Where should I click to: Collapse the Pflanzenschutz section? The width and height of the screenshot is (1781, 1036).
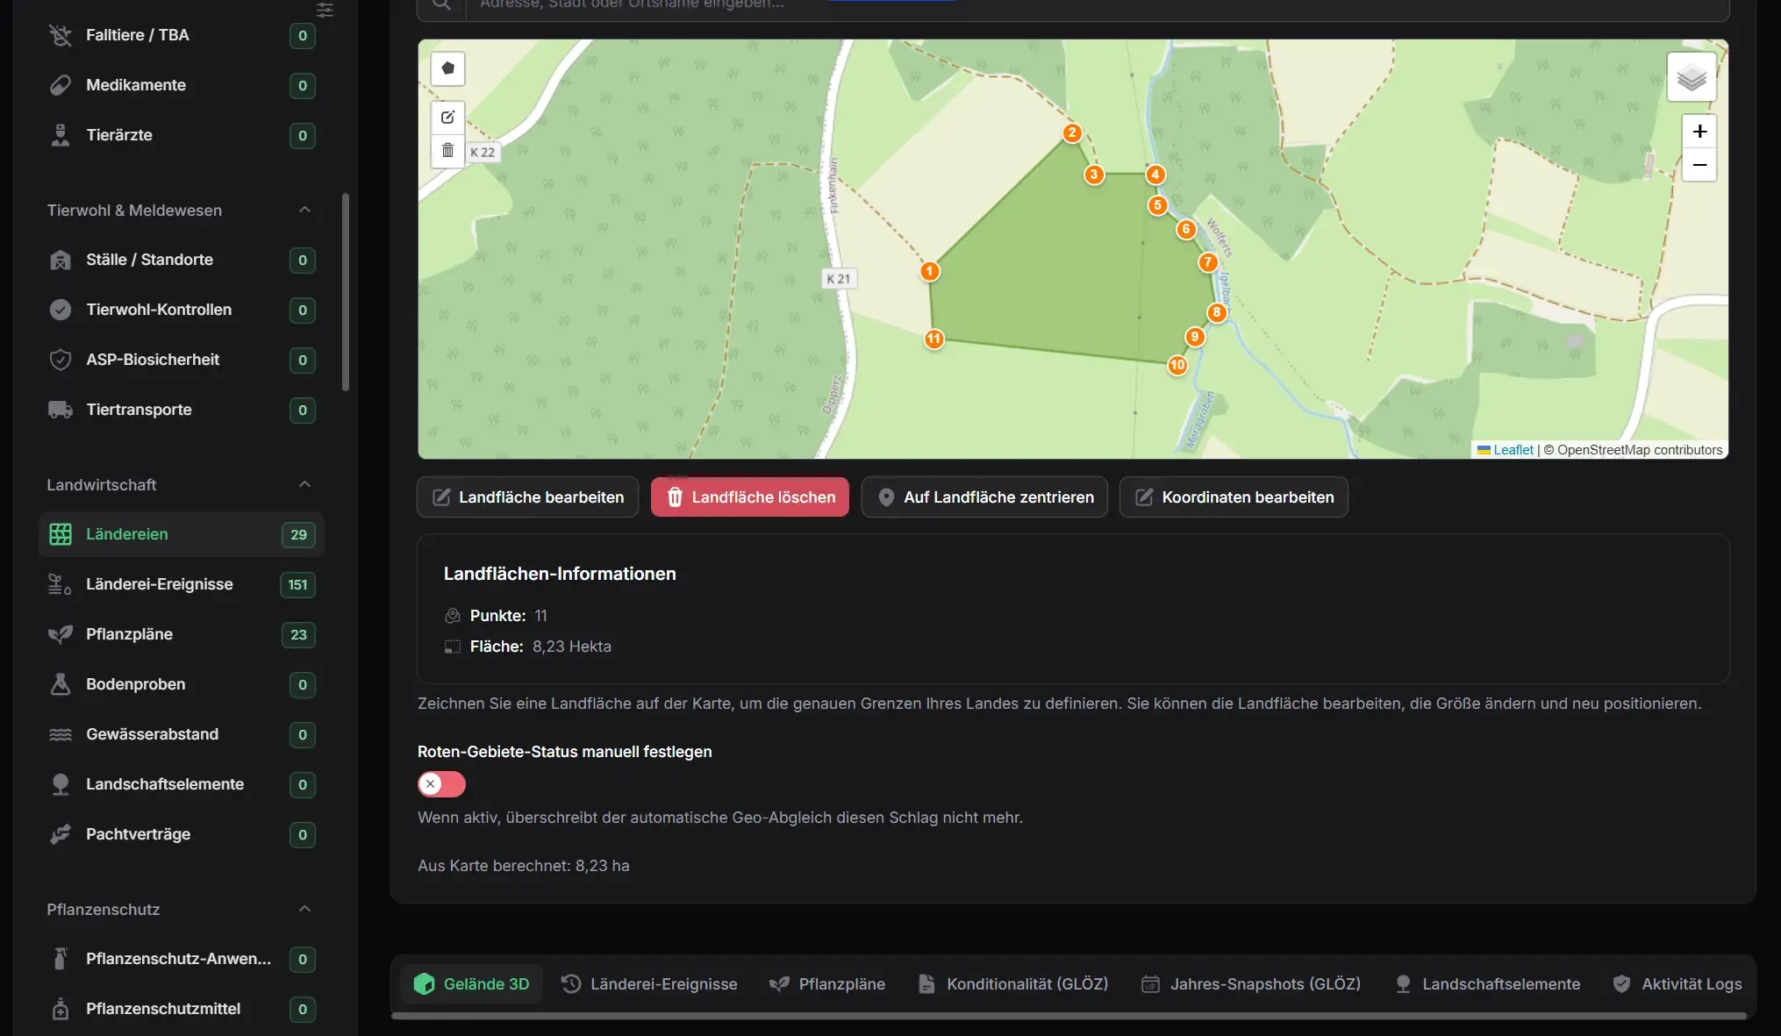tap(304, 909)
